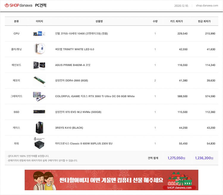Viewport: 223px width, 195px height.
Task: Click the COLORFUL iGAME graphics card thumbnail
Action: (39, 96)
